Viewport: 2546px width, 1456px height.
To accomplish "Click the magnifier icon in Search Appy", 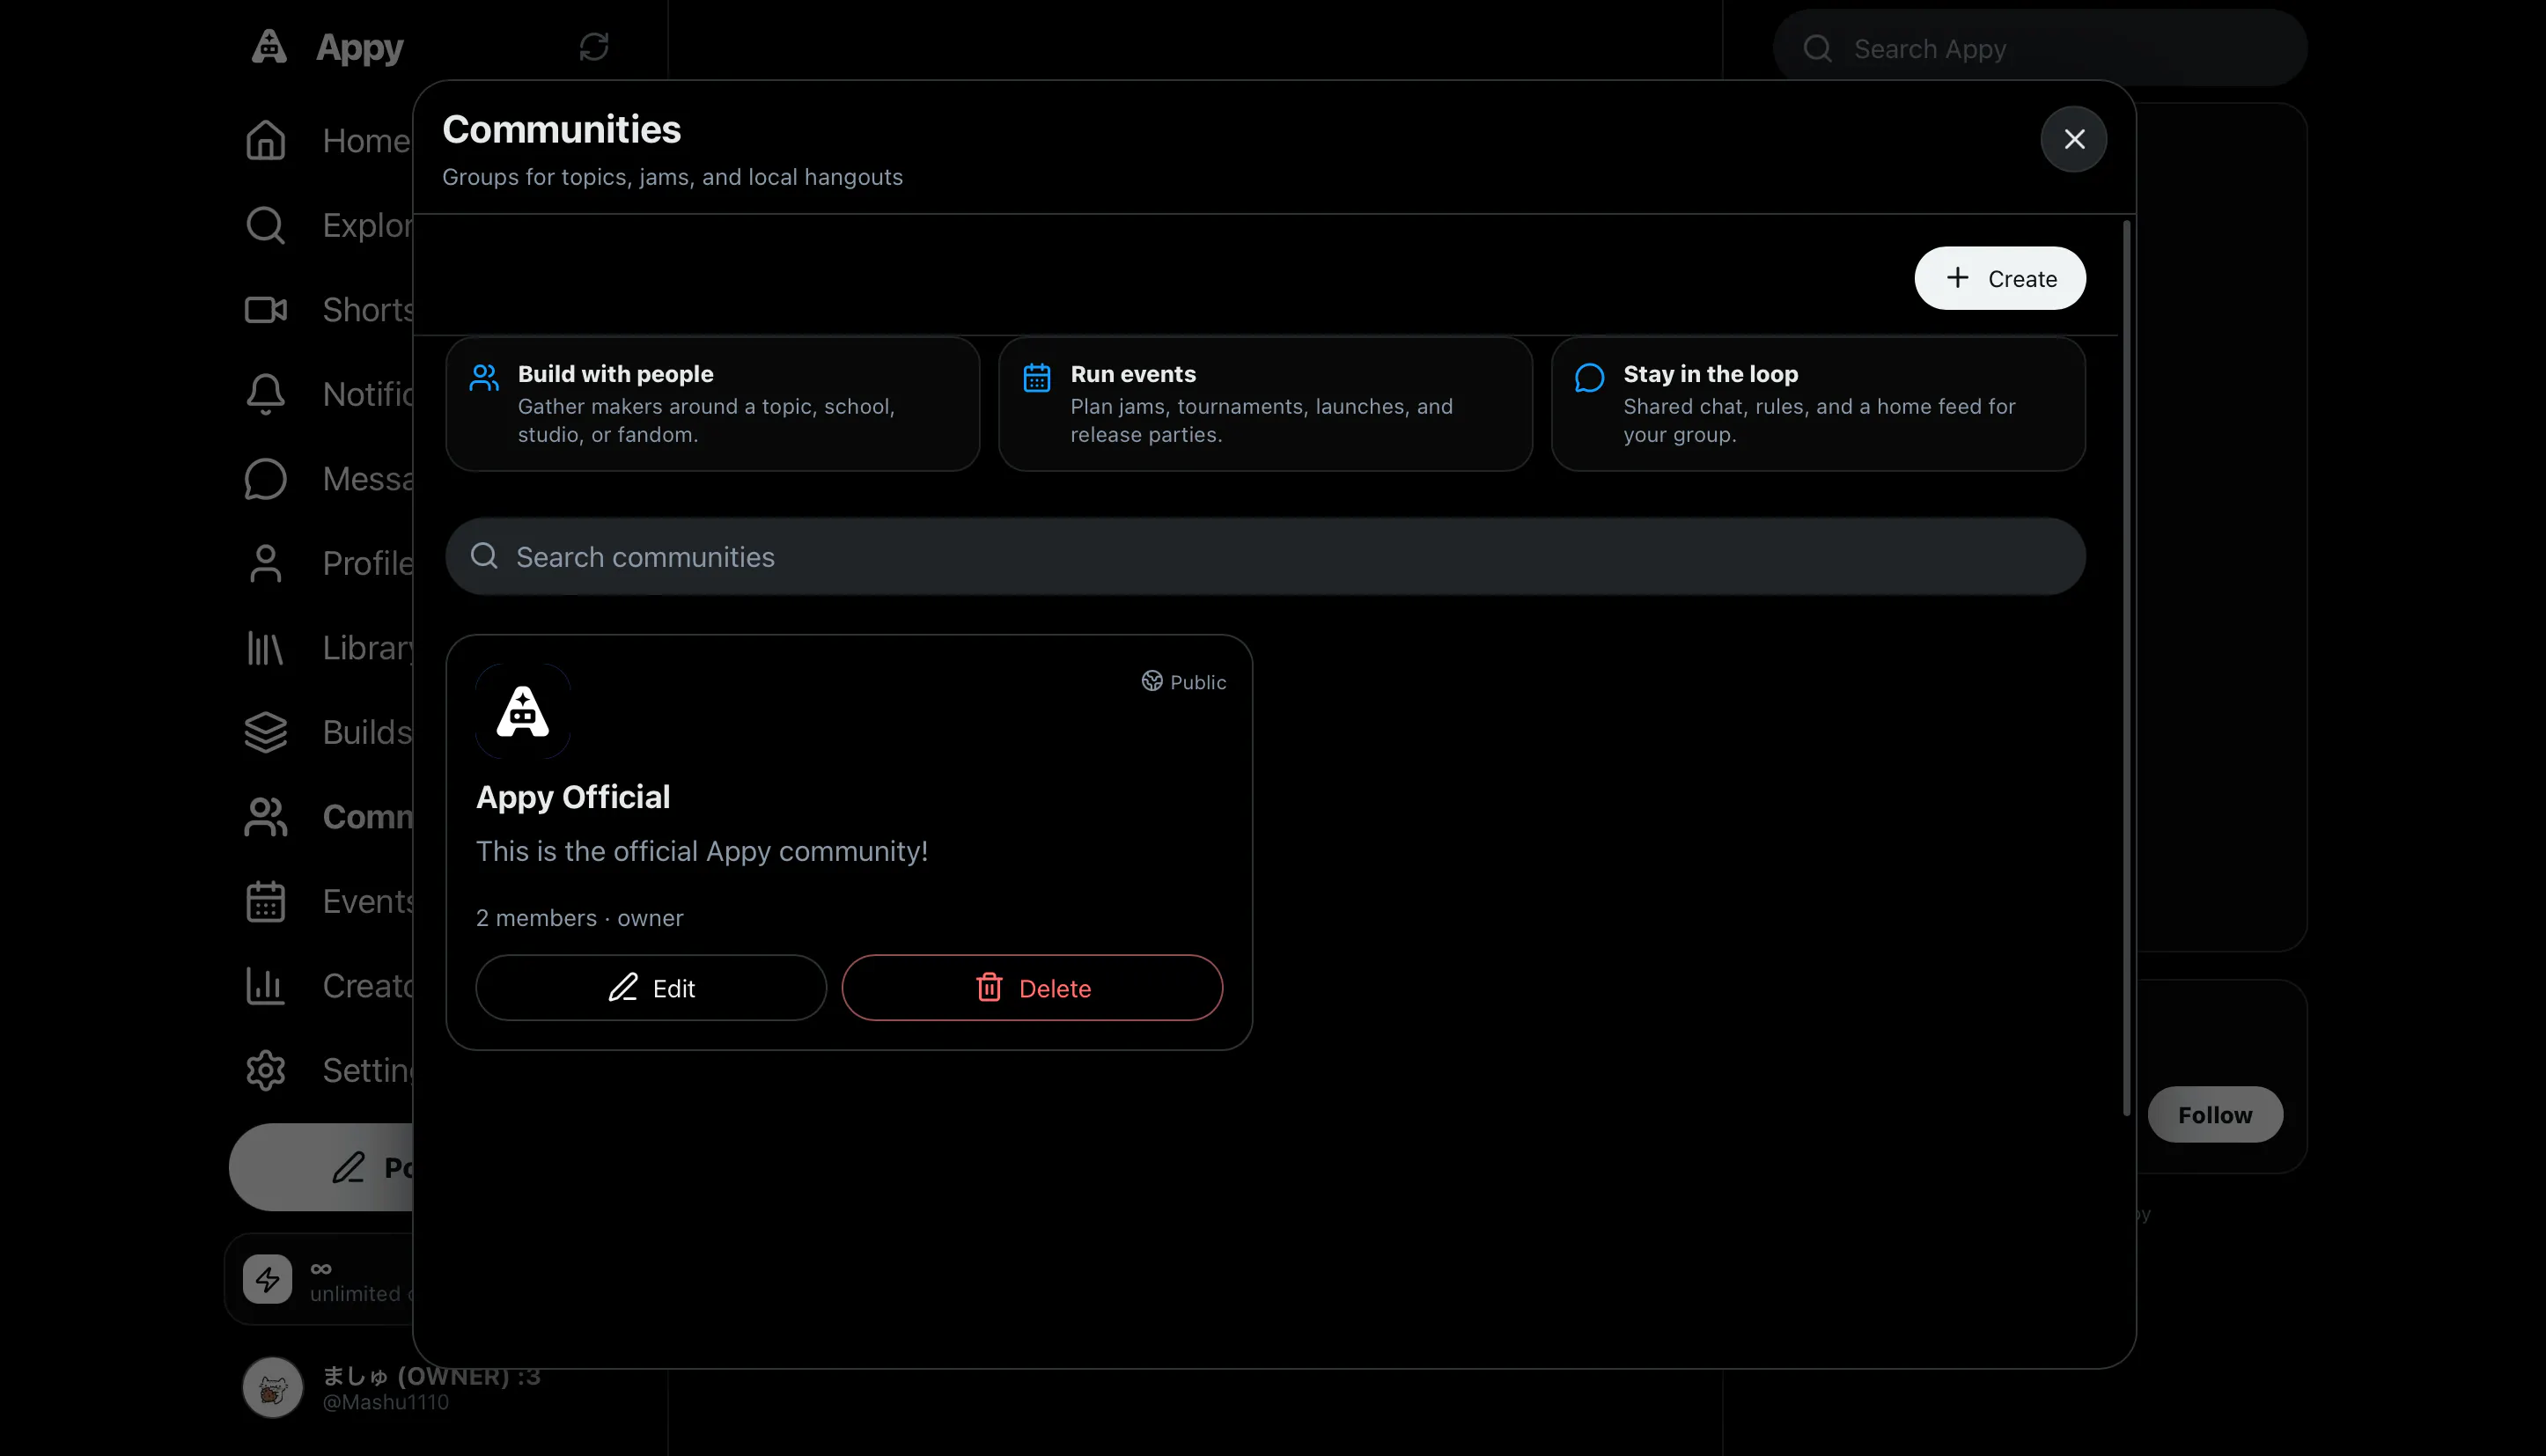I will tap(1818, 48).
